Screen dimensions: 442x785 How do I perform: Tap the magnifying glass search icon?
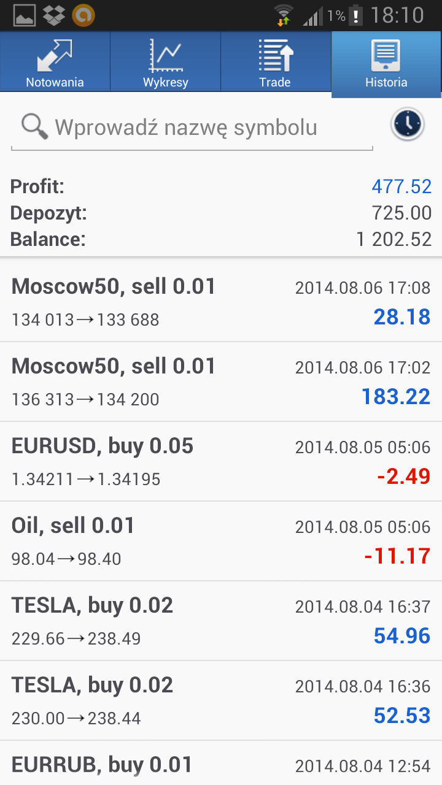point(34,127)
